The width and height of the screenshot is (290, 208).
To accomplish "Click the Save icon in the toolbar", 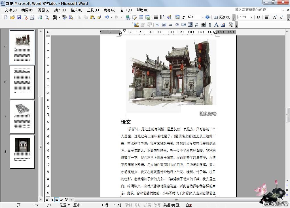I will pyautogui.click(x=19, y=17).
